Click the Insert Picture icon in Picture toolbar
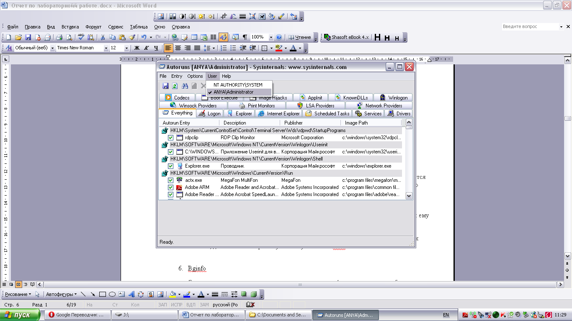Viewport: 572px width, 321px height. [161, 17]
